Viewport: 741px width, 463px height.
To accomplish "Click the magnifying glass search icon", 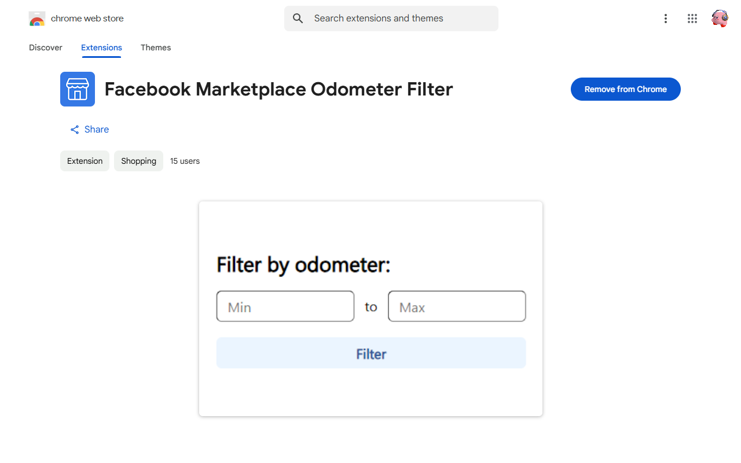I will tap(298, 19).
